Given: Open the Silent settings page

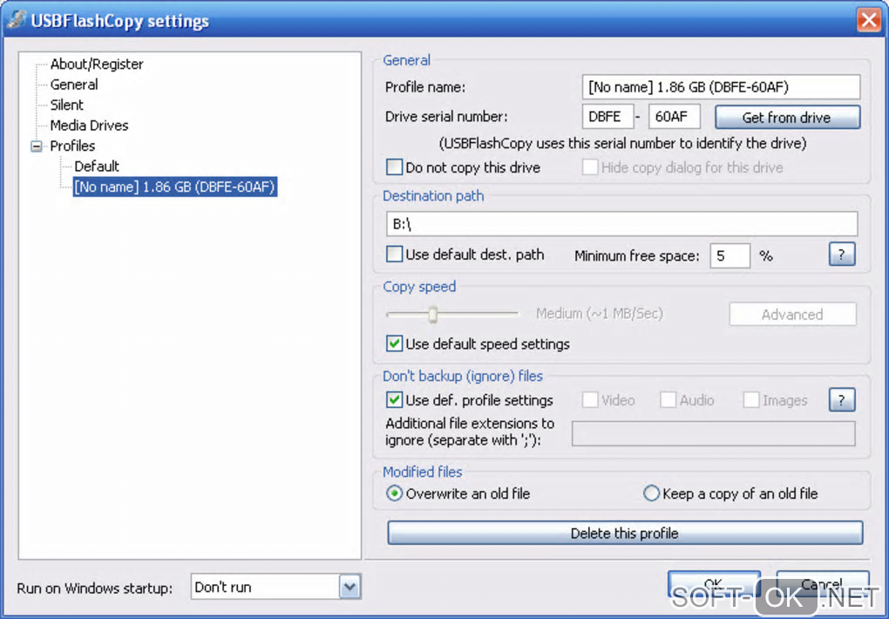Looking at the screenshot, I should coord(66,105).
